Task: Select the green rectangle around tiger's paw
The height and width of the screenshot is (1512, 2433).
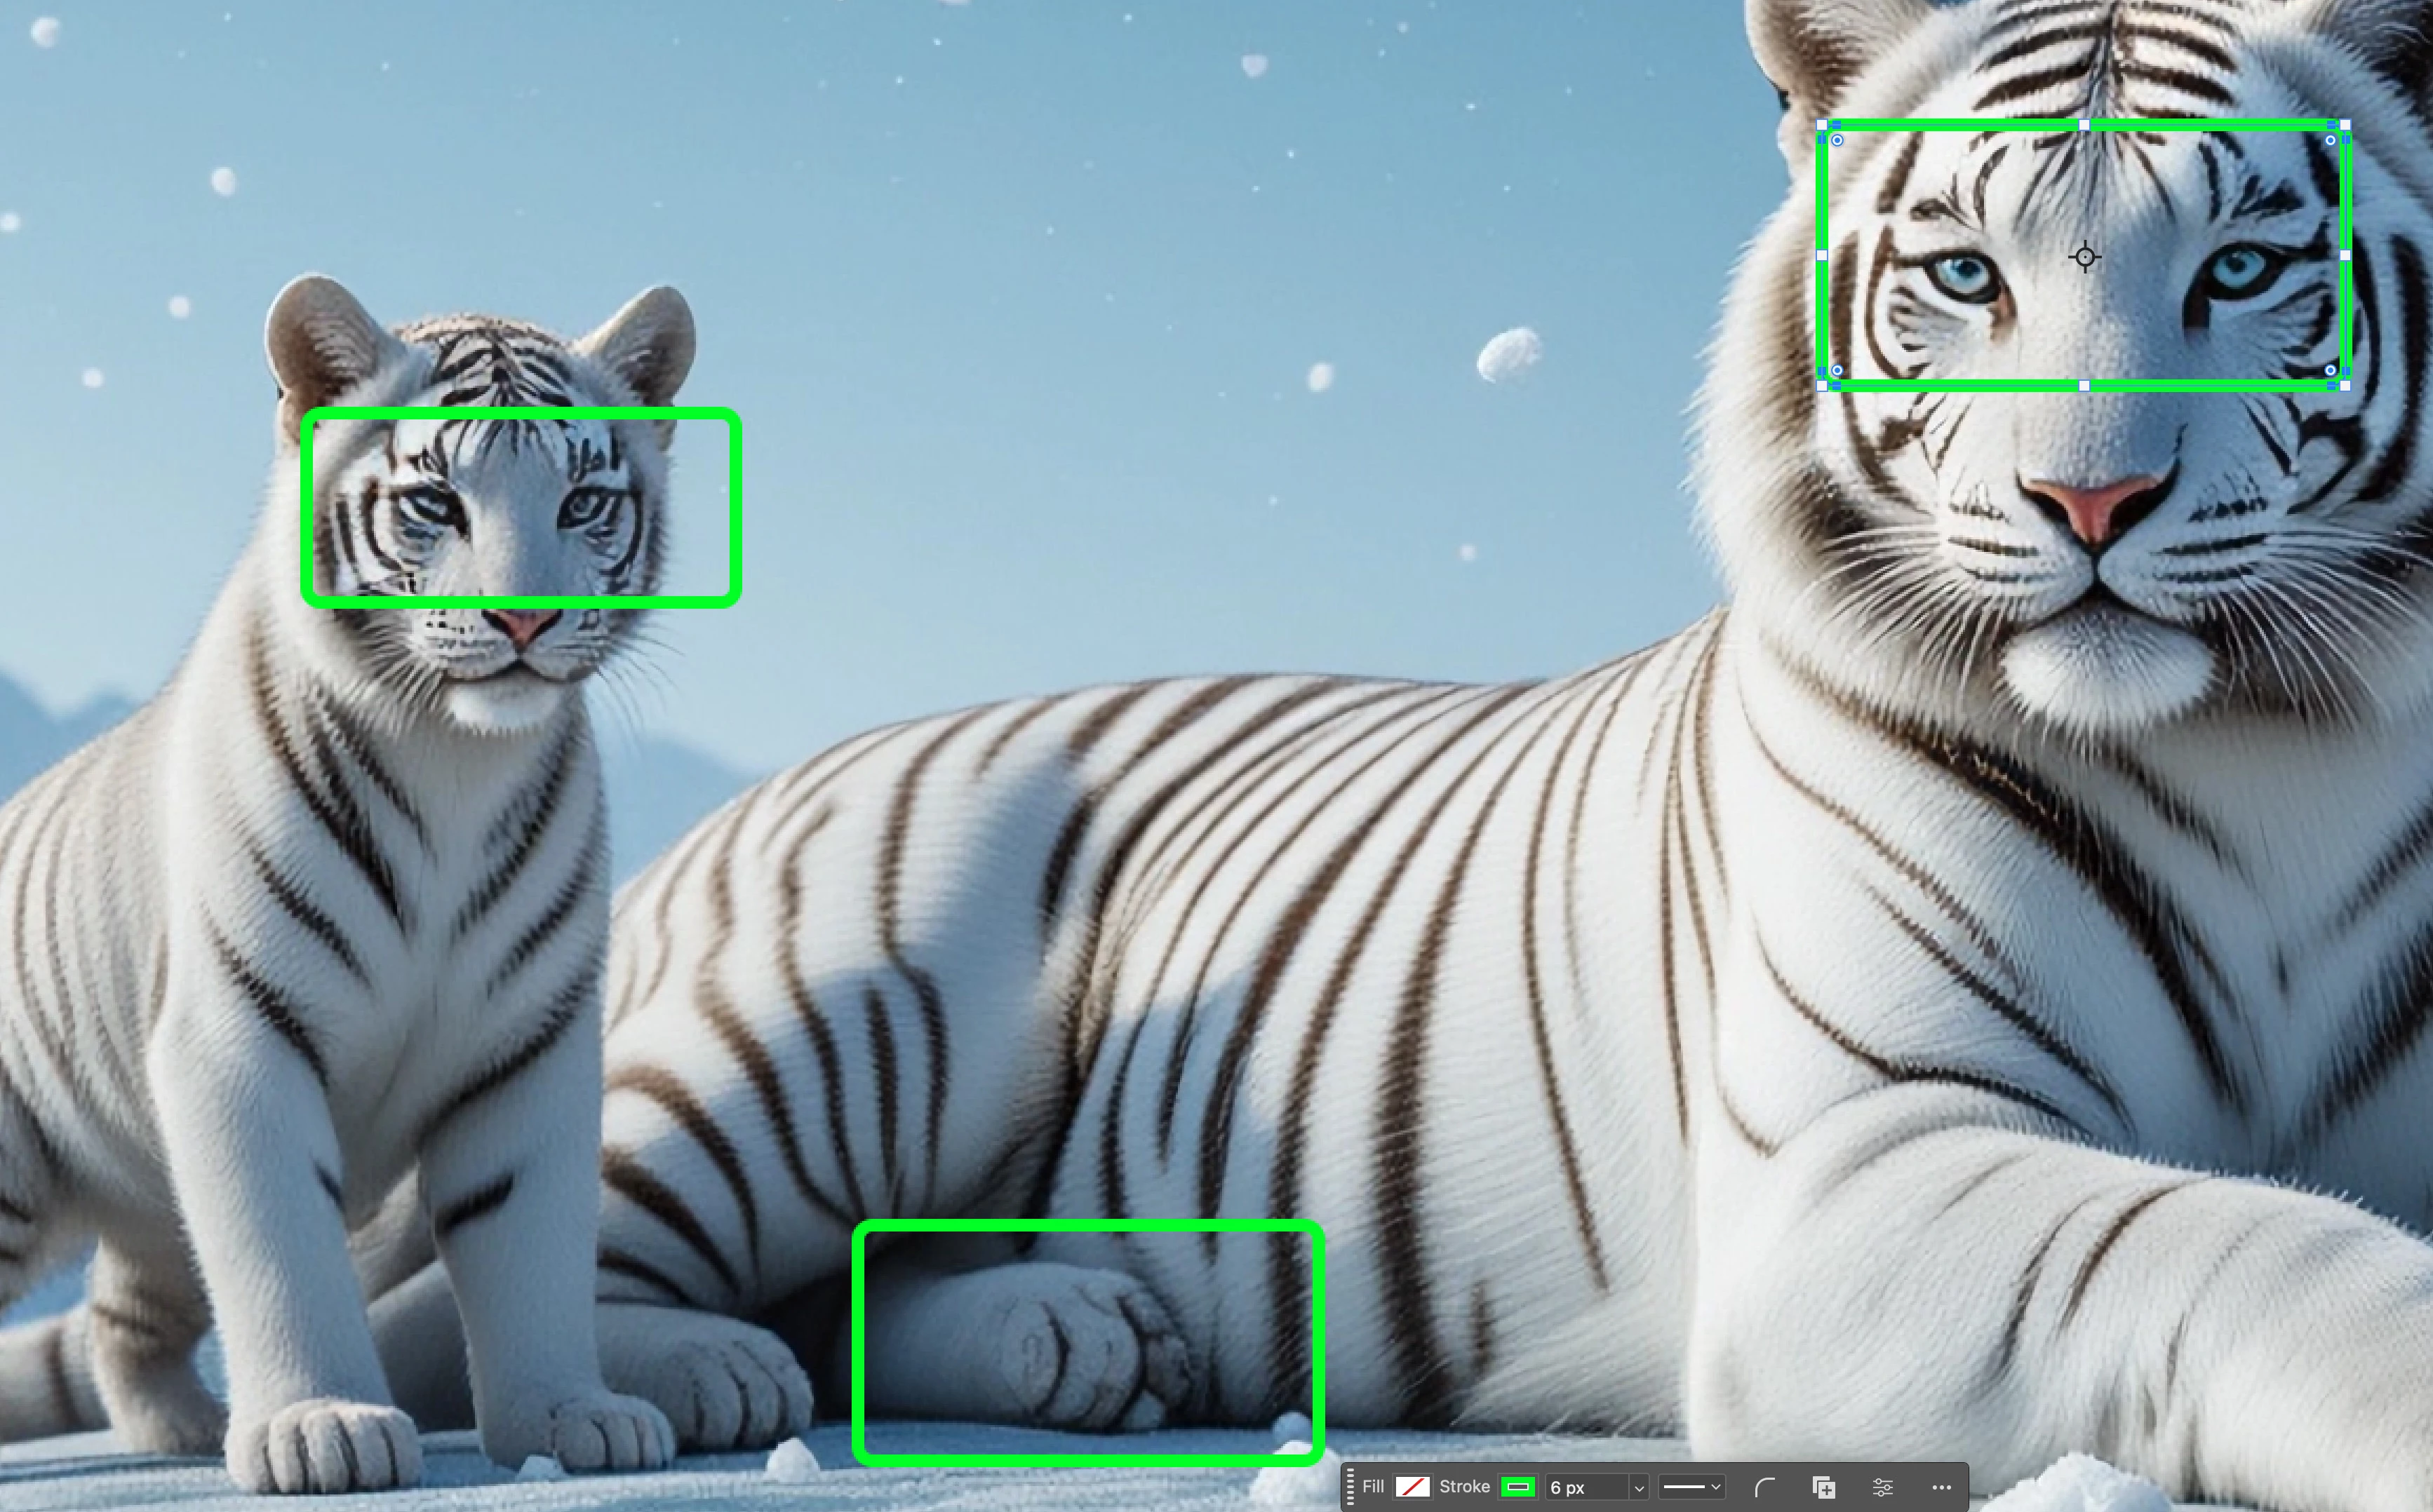Action: pyautogui.click(x=1087, y=1226)
